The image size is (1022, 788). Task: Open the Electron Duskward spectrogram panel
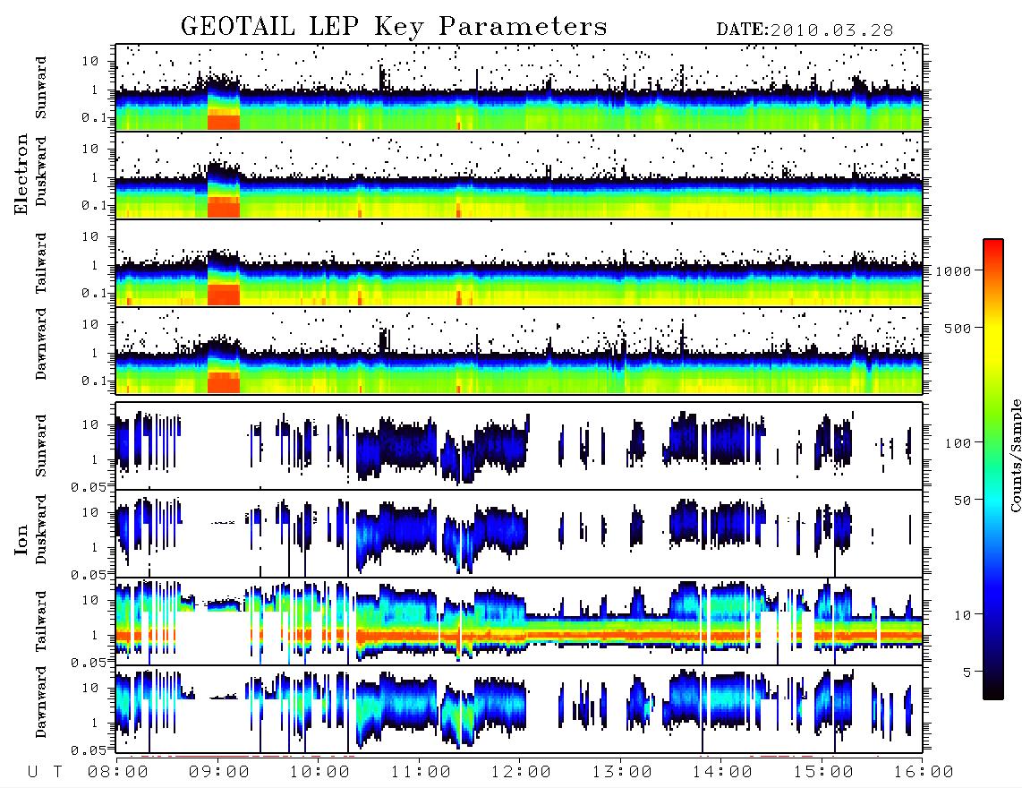519,176
